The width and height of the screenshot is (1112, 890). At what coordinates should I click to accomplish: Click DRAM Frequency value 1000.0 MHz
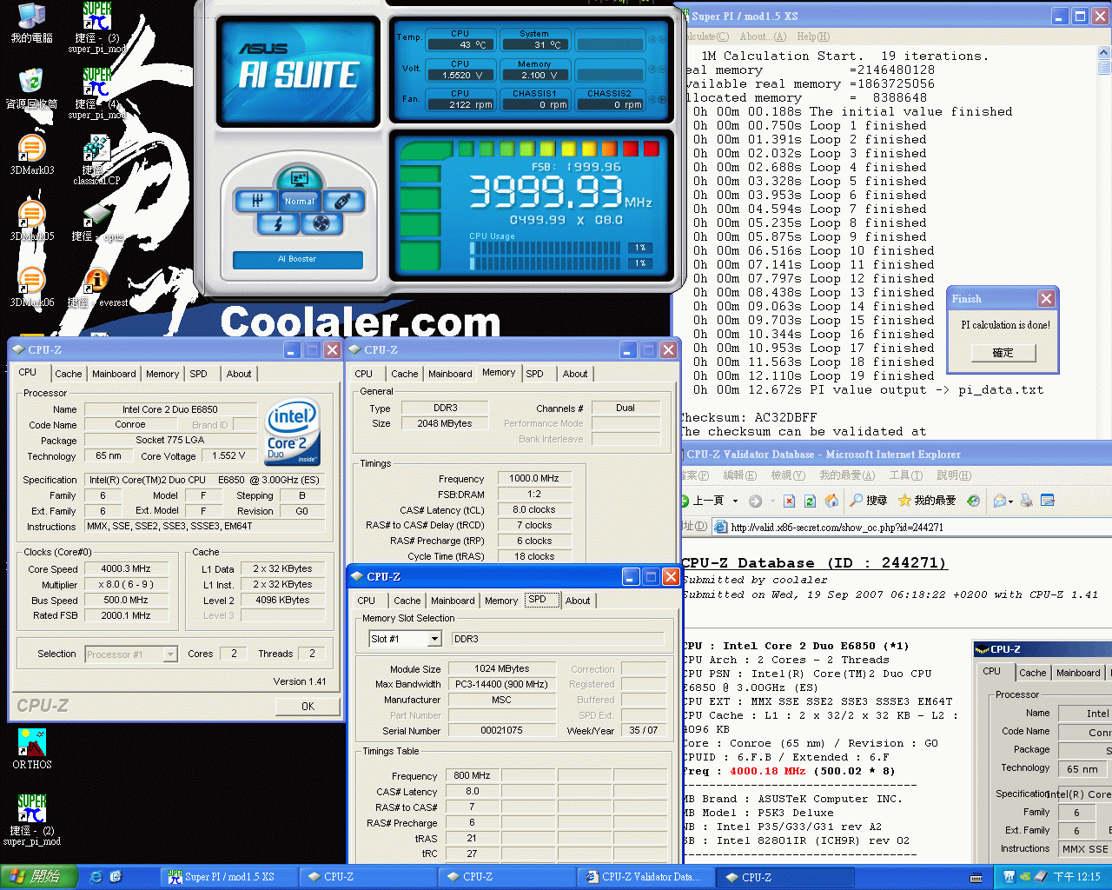pyautogui.click(x=534, y=478)
